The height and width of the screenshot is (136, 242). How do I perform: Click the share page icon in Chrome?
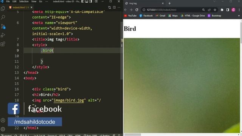click(x=209, y=10)
